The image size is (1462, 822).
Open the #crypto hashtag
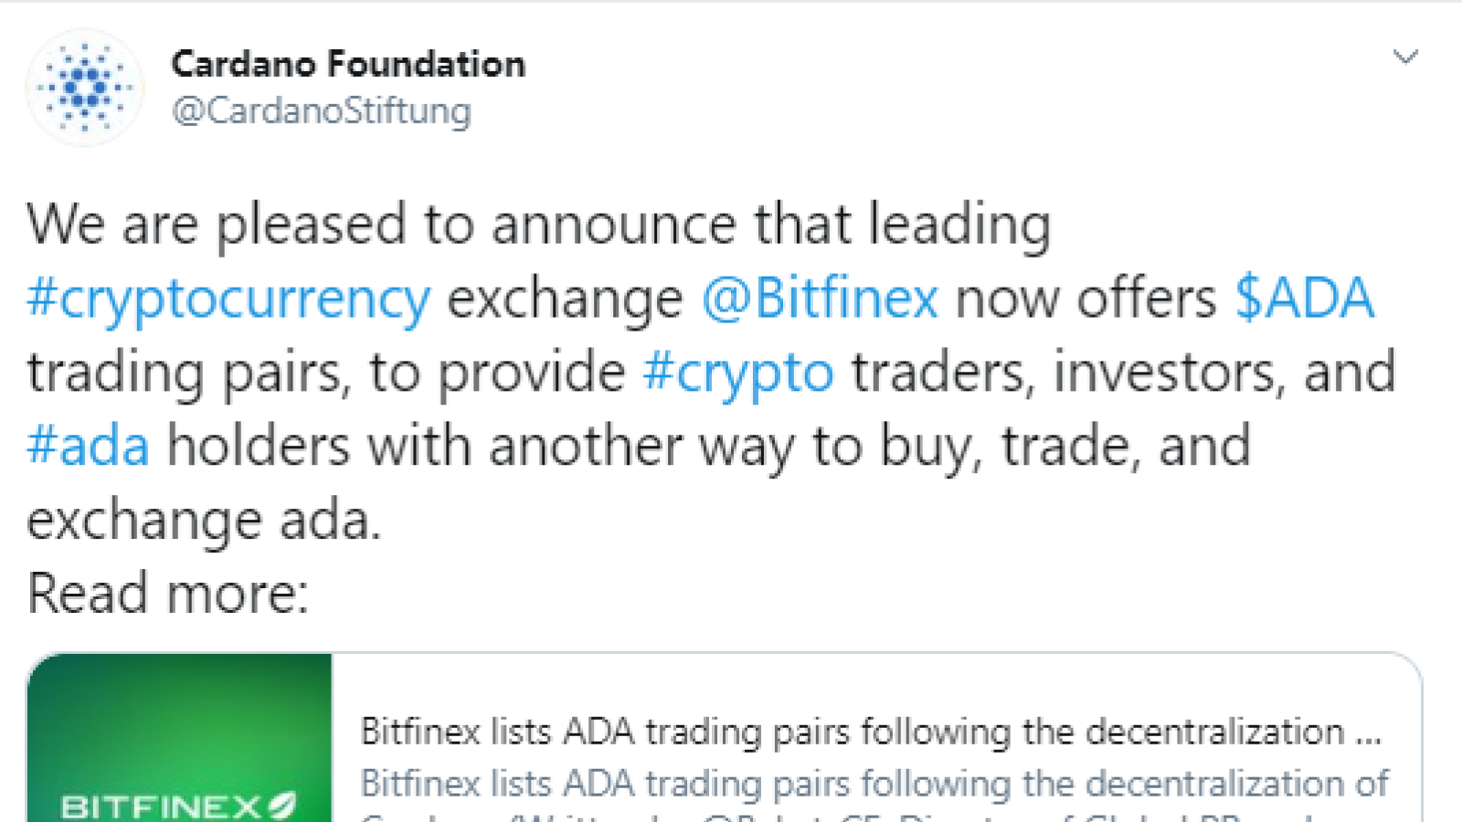(x=738, y=374)
